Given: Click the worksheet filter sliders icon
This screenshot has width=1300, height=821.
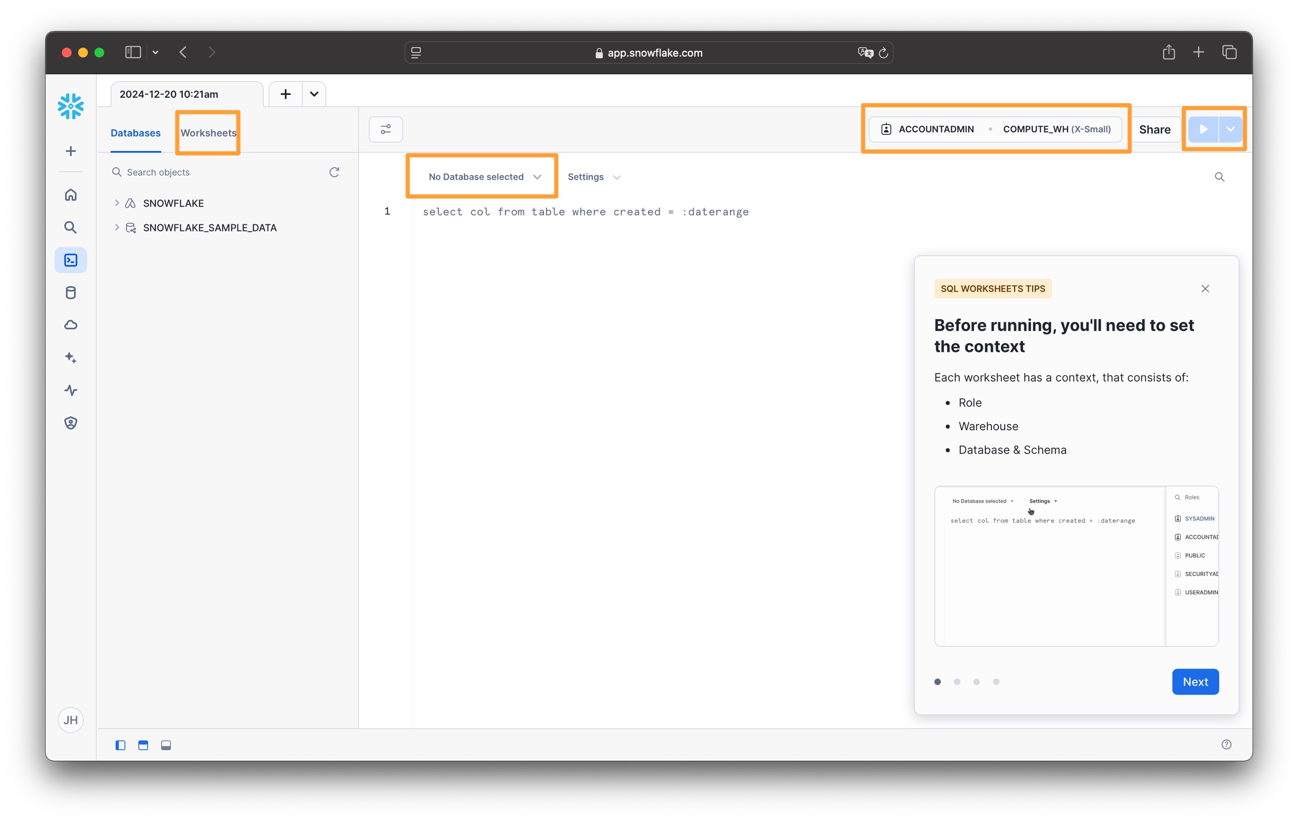Looking at the screenshot, I should pyautogui.click(x=386, y=129).
